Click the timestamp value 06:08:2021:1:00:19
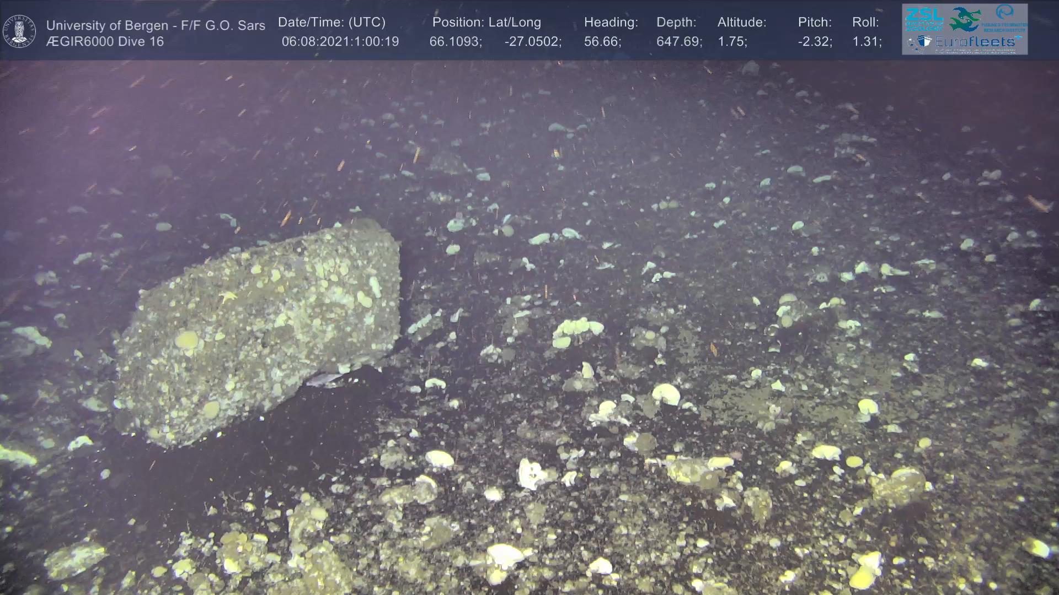 coord(340,42)
